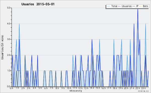Select the Usuarios legend entry
Viewport: 151px width, 93px height.
(x=125, y=6)
